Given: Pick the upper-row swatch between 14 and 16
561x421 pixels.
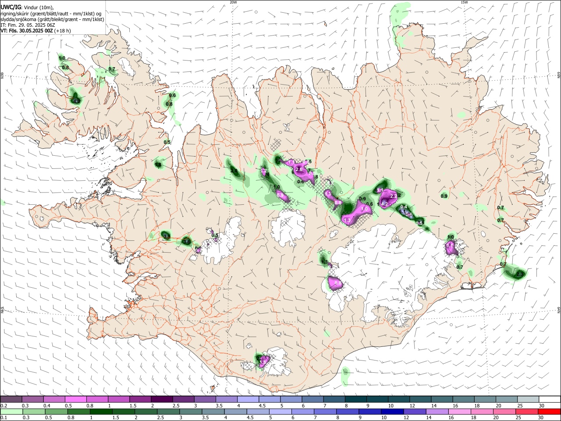Looking at the screenshot, I should (442, 400).
